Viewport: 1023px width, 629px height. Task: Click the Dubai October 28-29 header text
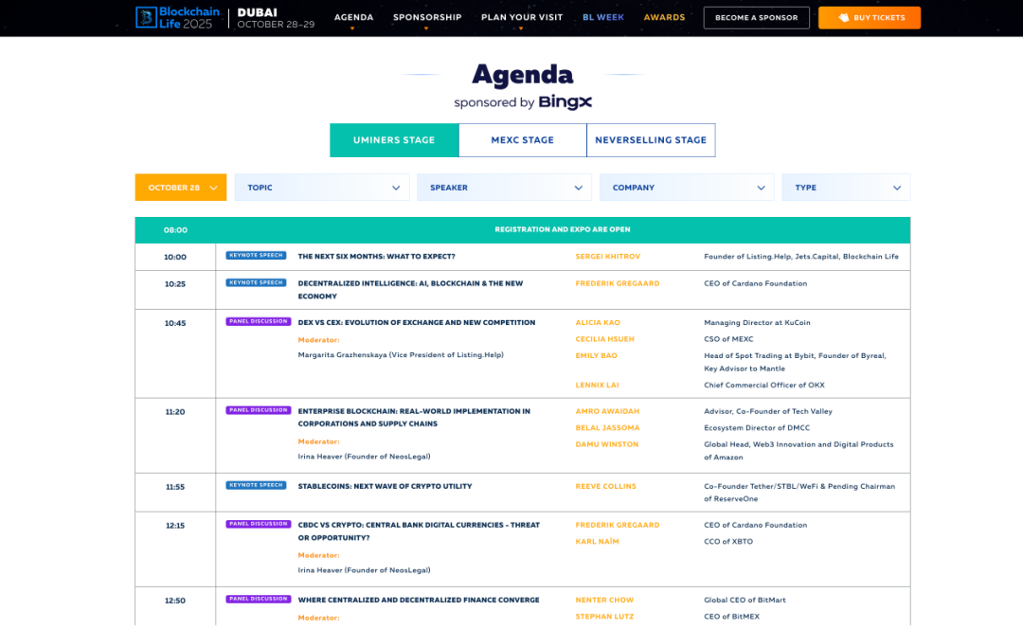[x=276, y=18]
